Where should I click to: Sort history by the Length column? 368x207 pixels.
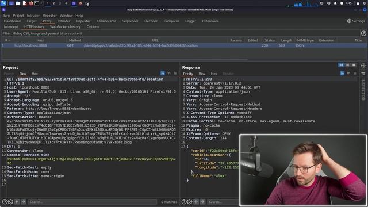coord(286,40)
